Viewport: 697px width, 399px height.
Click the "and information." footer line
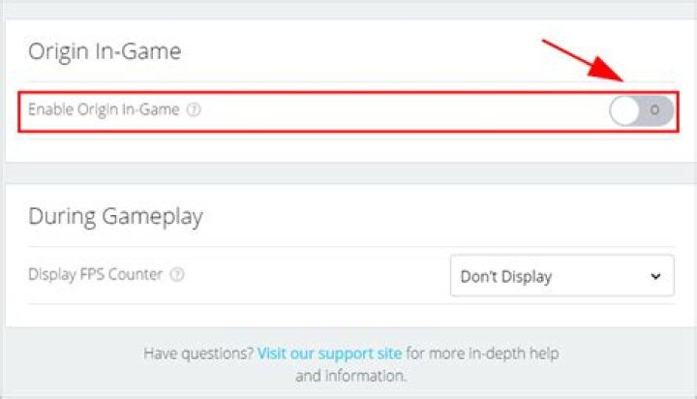tap(350, 375)
